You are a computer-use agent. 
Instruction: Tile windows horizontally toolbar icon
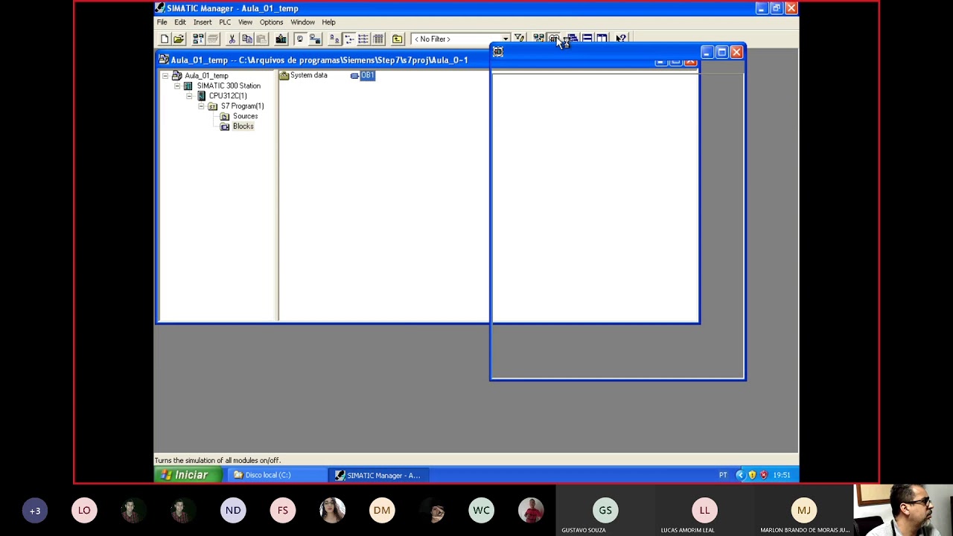pos(587,39)
